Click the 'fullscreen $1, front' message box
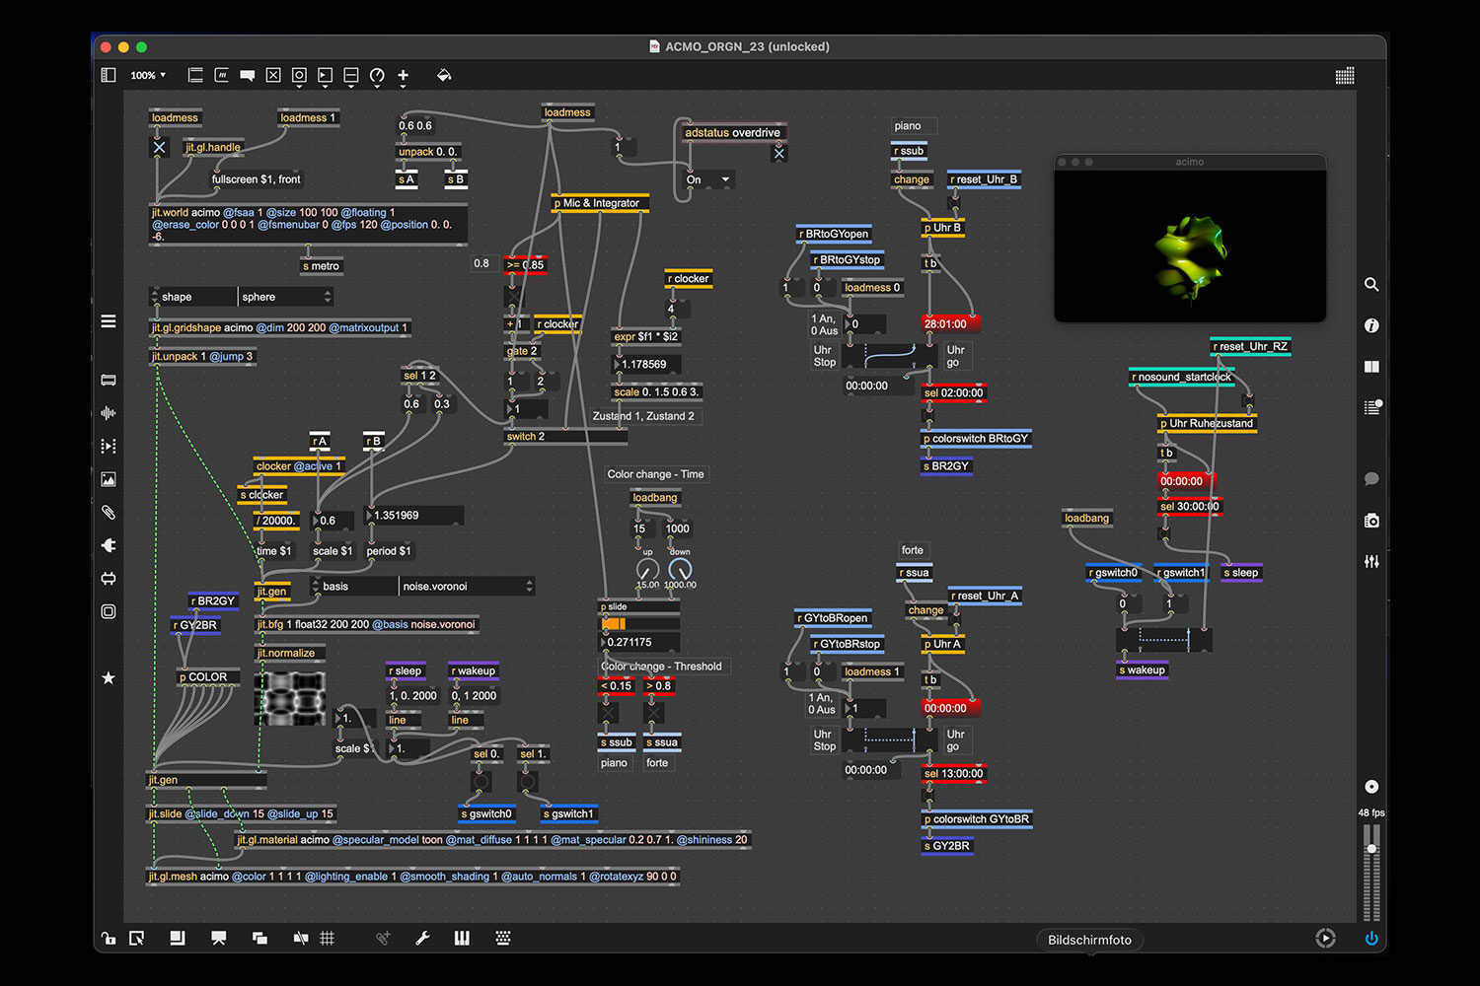This screenshot has width=1480, height=986. point(256,179)
